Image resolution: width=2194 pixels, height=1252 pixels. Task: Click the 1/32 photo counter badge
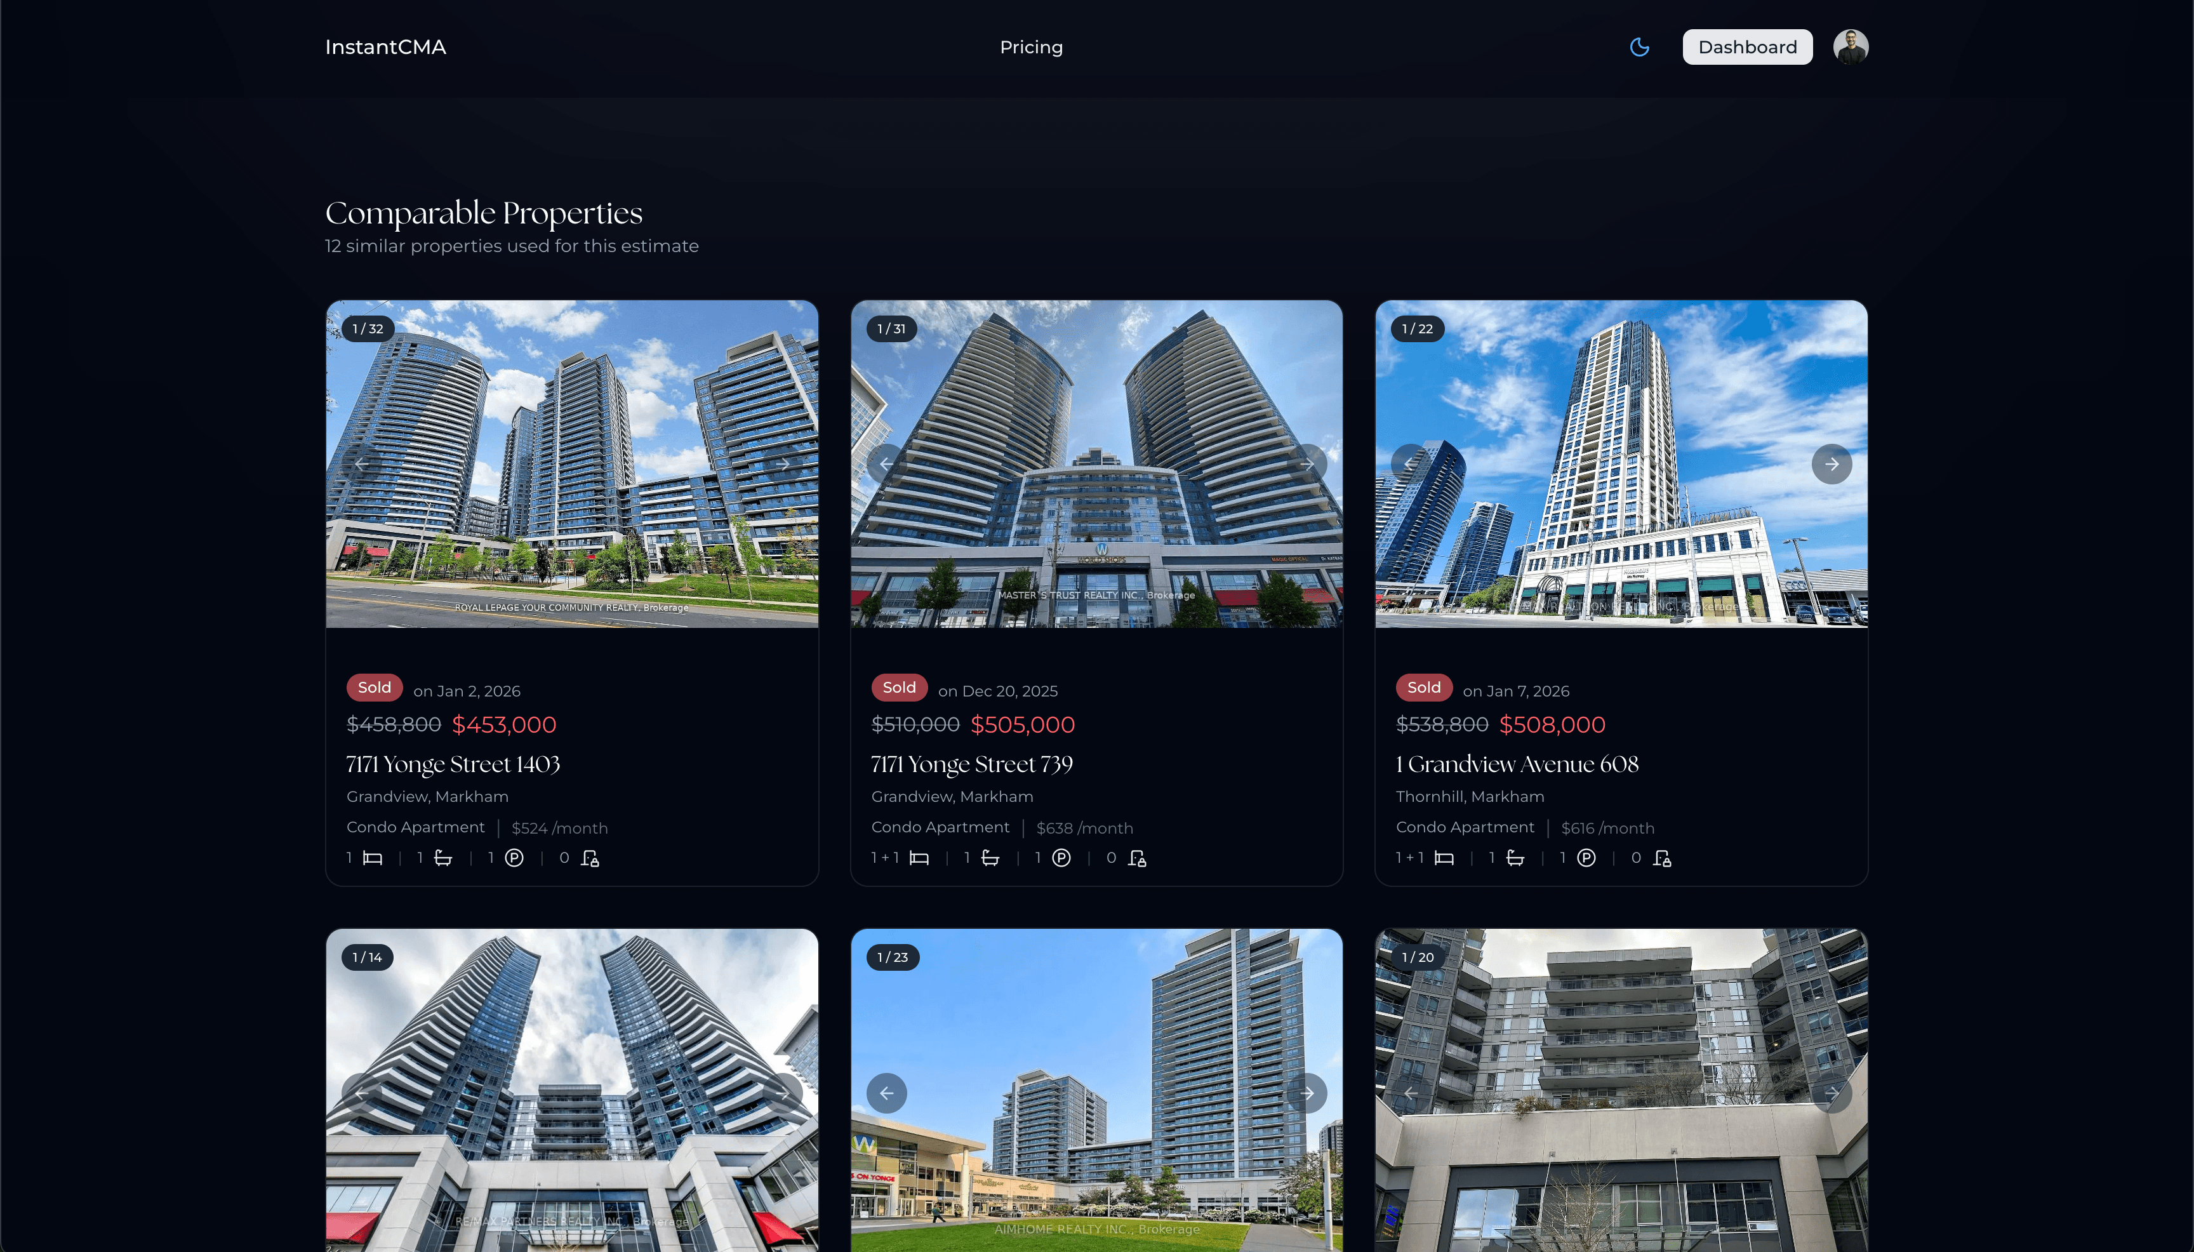coord(367,328)
